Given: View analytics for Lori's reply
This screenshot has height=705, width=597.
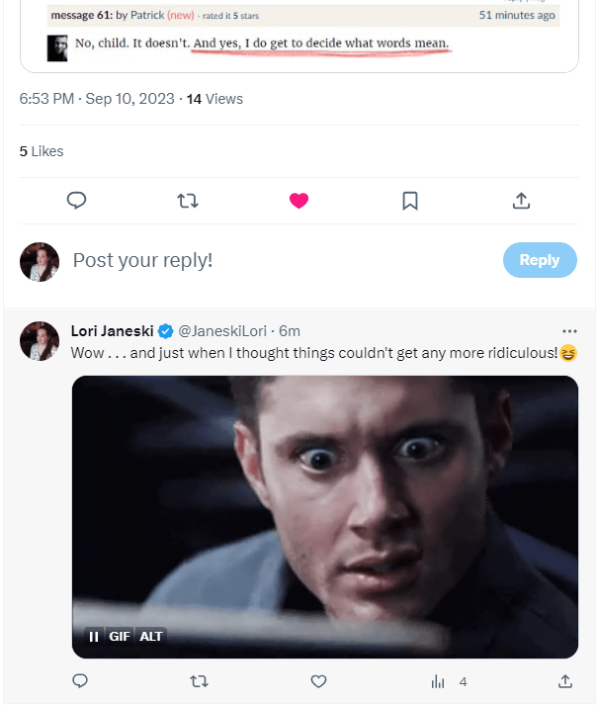Looking at the screenshot, I should (x=438, y=681).
